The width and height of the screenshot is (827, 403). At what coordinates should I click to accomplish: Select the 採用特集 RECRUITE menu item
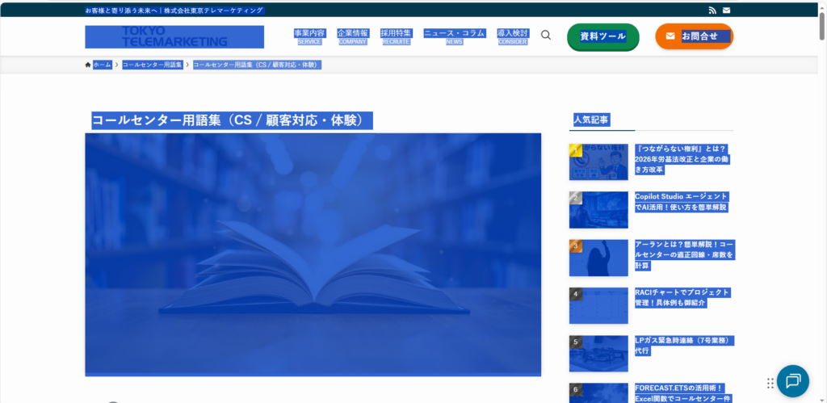(396, 36)
